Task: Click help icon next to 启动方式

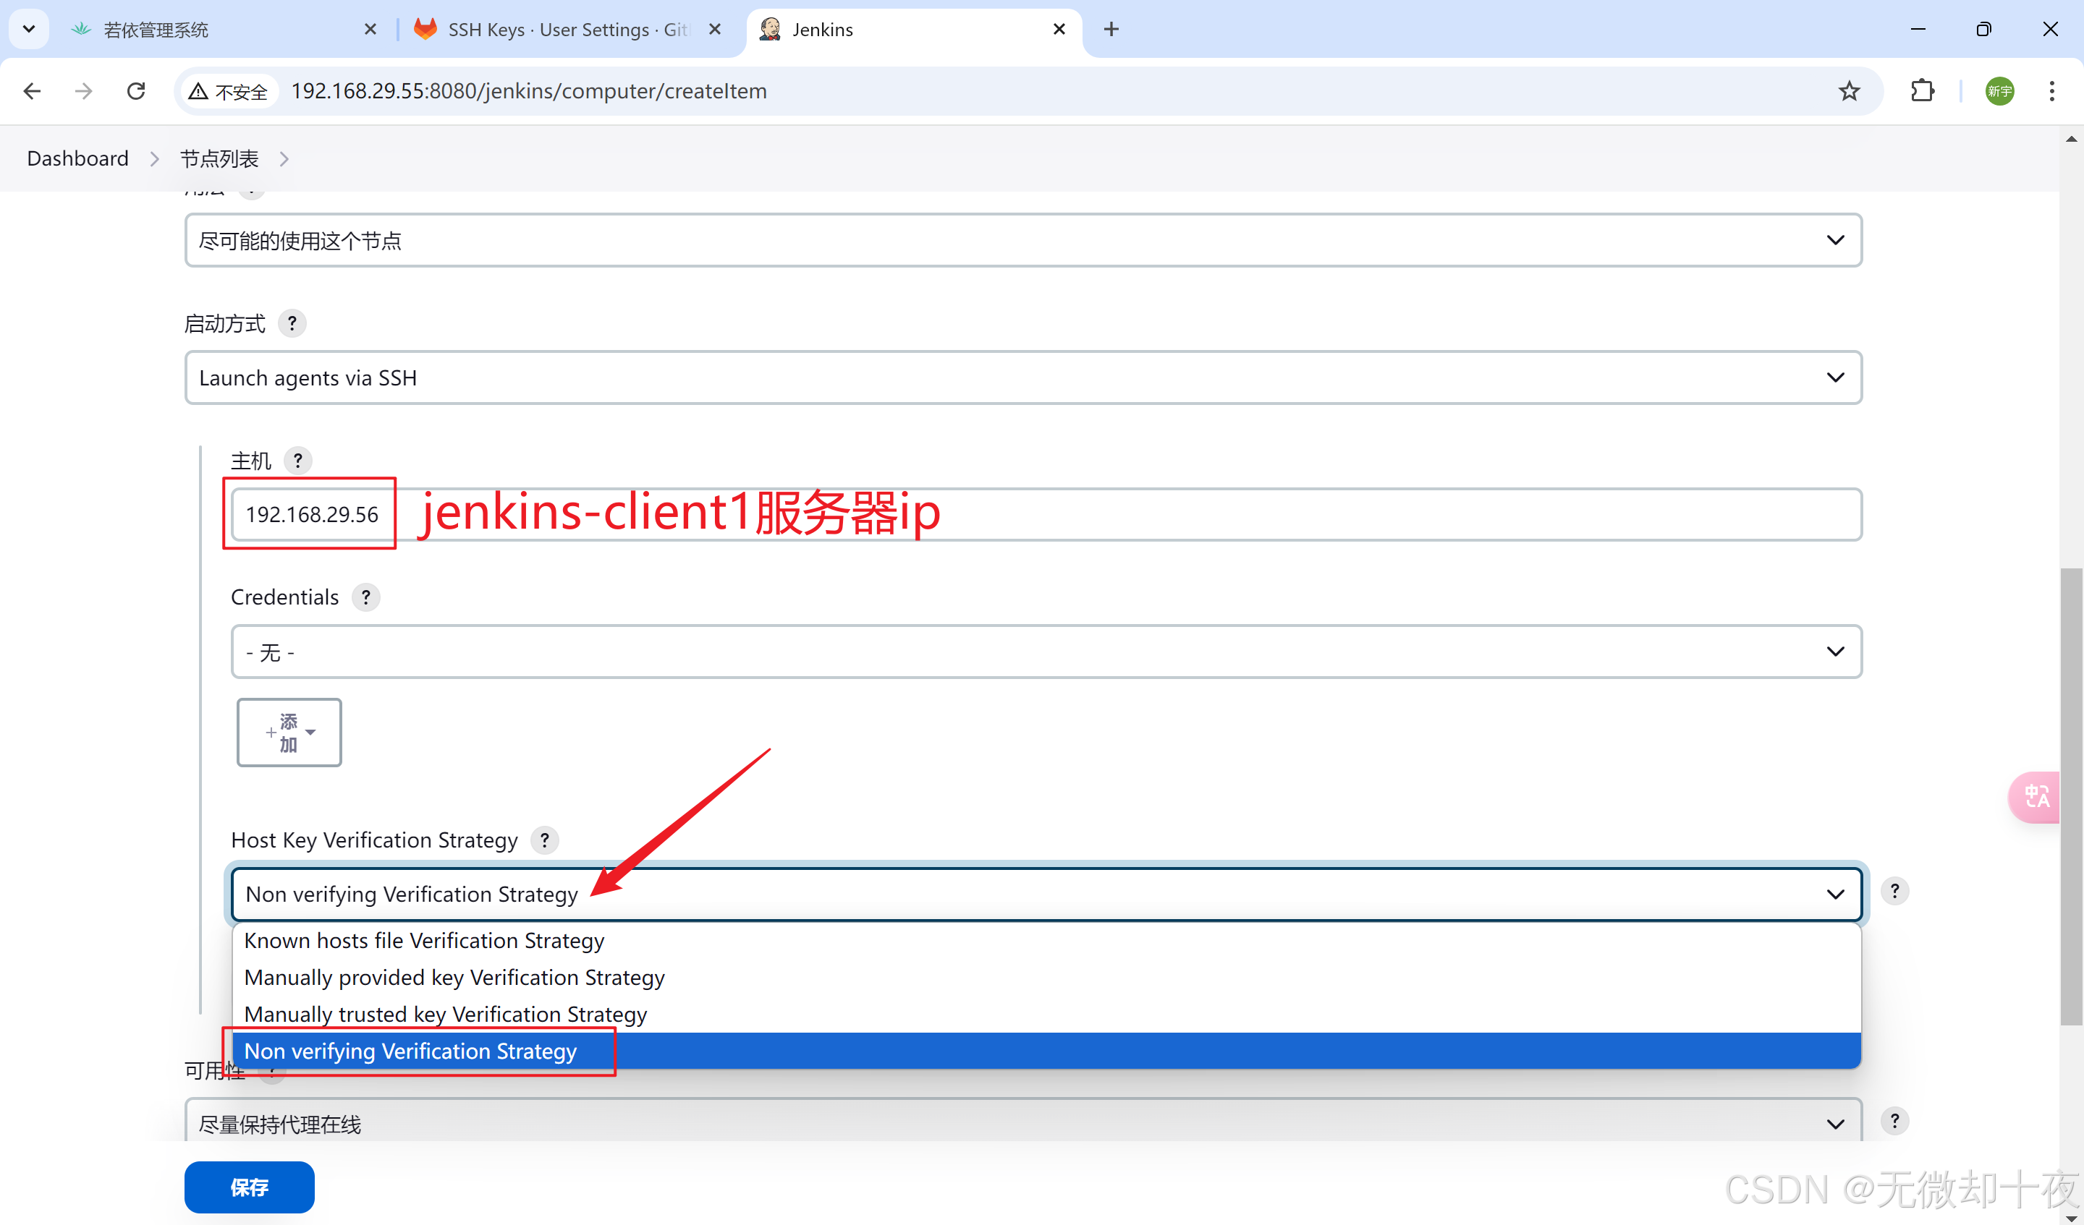Action: 292,323
